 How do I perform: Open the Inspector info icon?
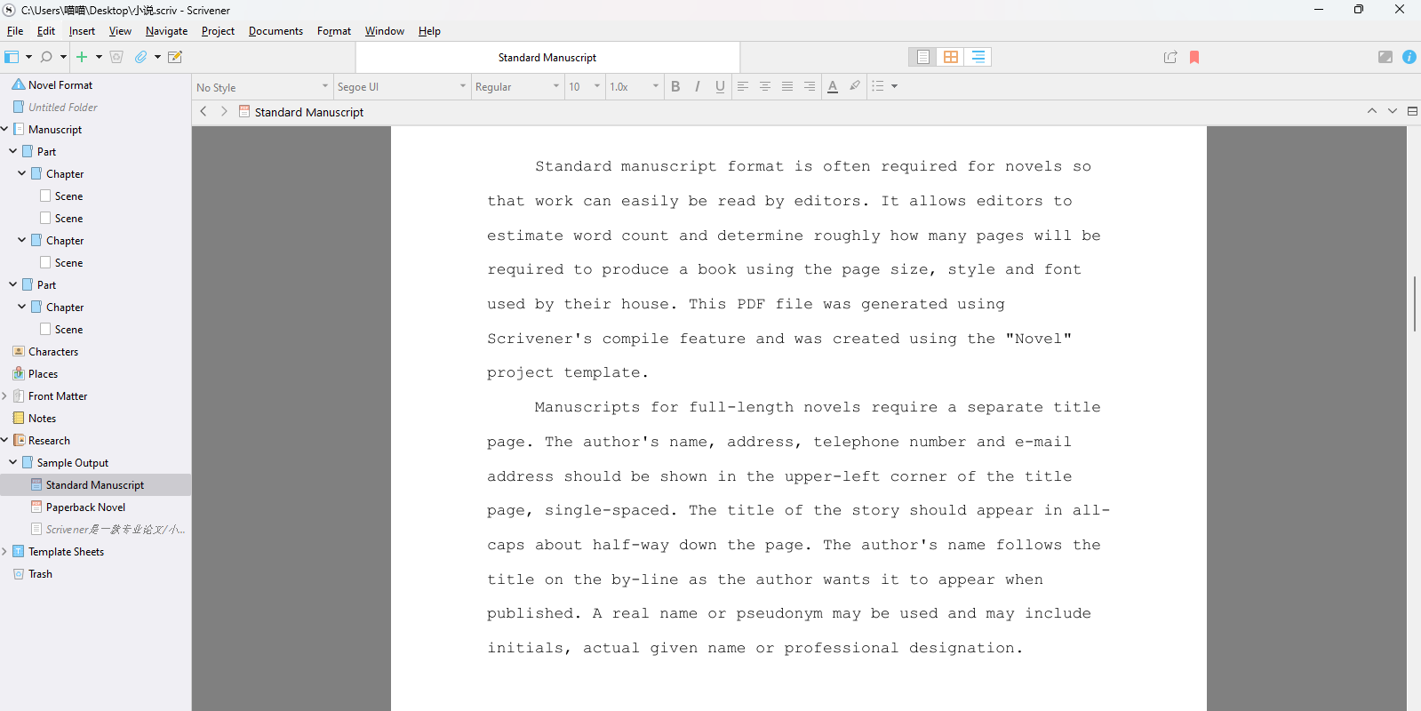pos(1409,57)
